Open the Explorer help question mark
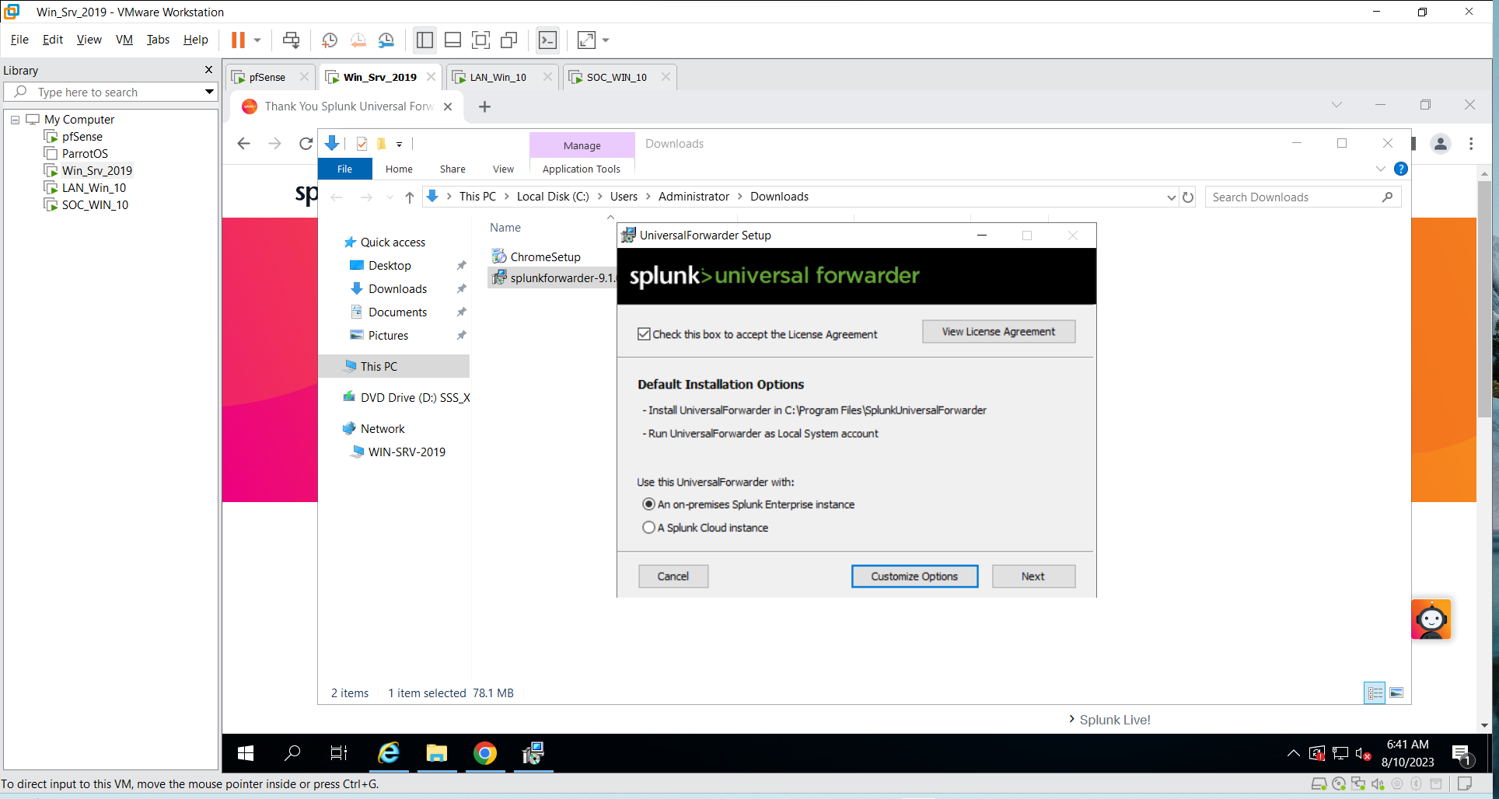The image size is (1499, 799). [1401, 169]
